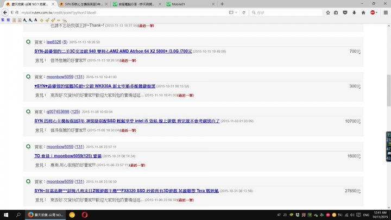This screenshot has width=391, height=220.
Task: Open the Firefox hamburger menu
Action: coord(386,12)
